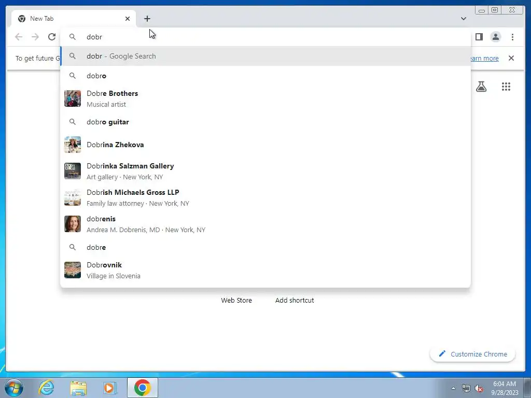Click the Chrome taskbar icon
The image size is (531, 398).
point(143,388)
